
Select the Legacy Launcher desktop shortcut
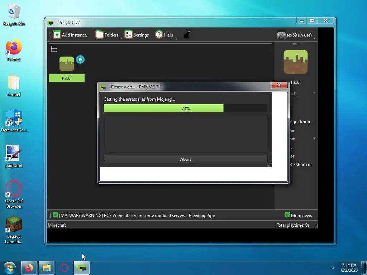point(14,230)
